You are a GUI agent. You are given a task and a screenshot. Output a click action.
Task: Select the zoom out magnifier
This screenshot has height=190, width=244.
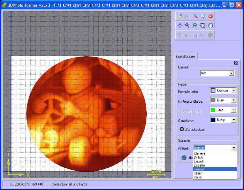click(195, 25)
